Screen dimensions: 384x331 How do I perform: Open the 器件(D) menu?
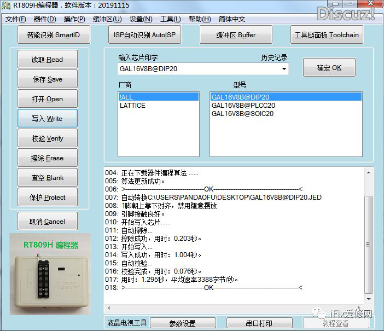click(x=45, y=19)
